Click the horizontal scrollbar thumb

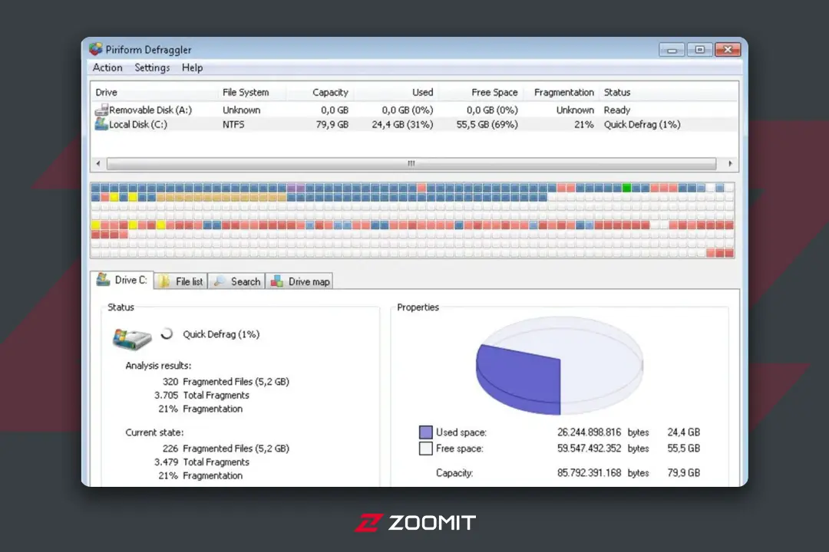[x=411, y=164]
